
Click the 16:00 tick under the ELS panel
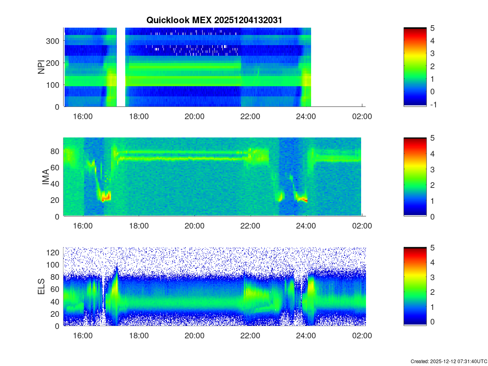(x=83, y=336)
